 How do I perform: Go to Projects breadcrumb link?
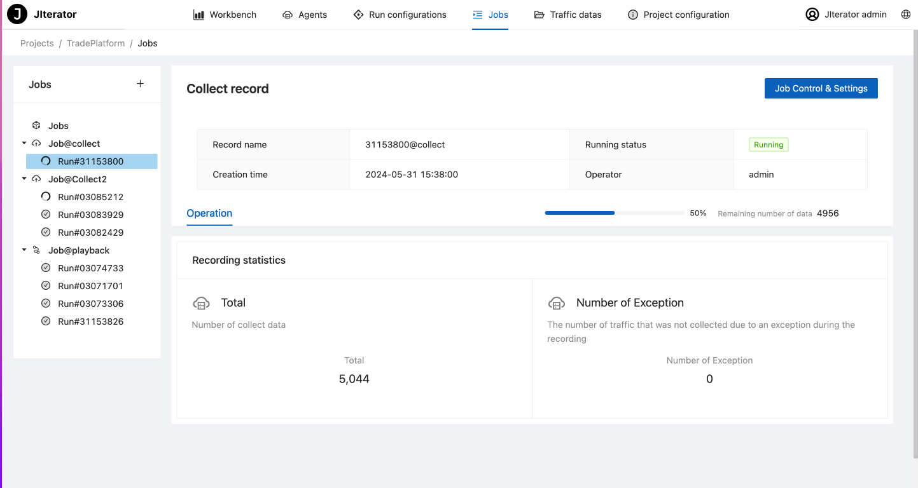(x=37, y=43)
